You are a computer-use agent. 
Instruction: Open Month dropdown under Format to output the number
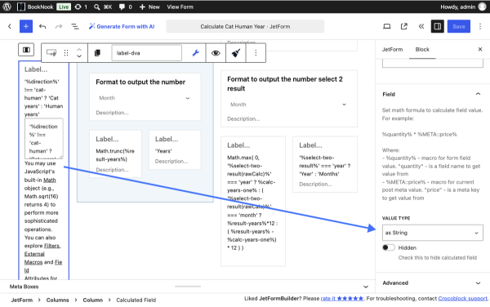[145, 98]
